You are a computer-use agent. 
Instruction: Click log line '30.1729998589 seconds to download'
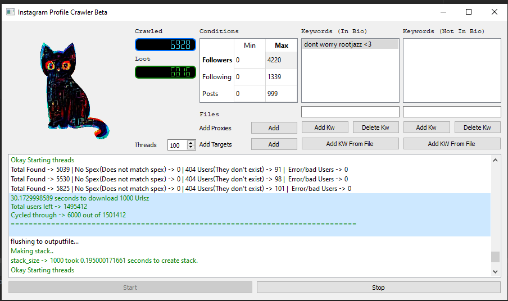pos(80,198)
